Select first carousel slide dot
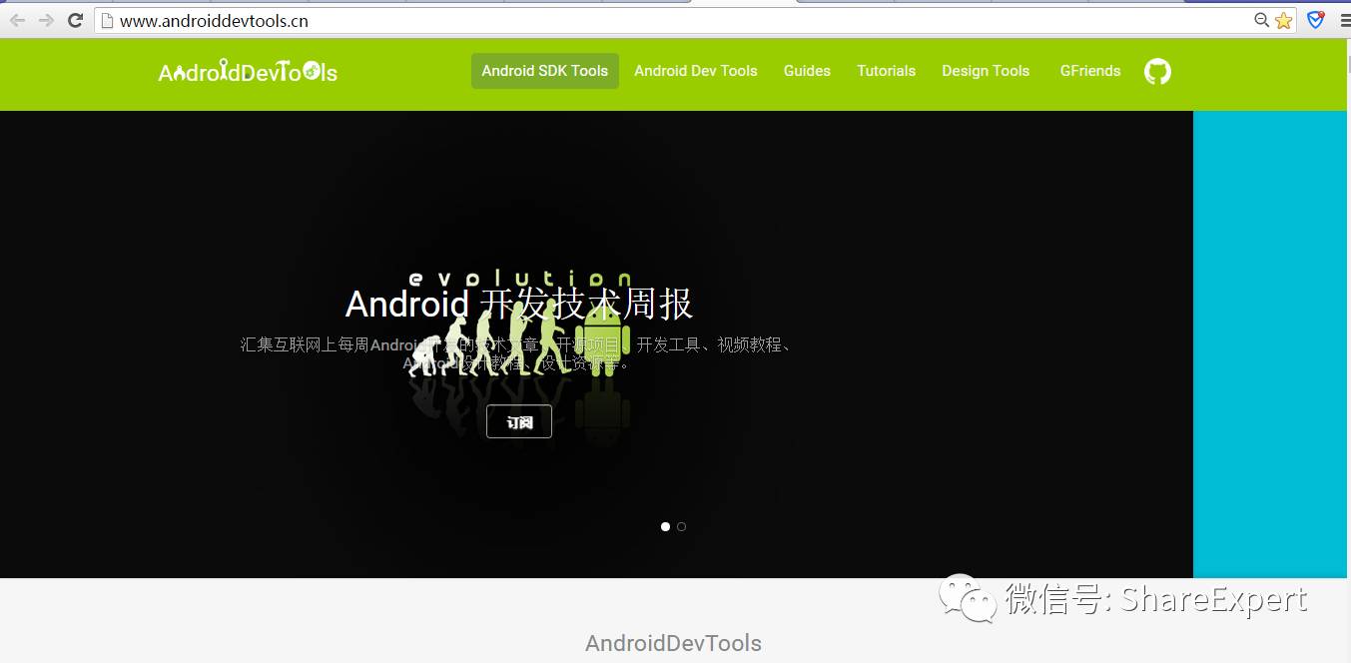This screenshot has height=663, width=1351. [666, 526]
